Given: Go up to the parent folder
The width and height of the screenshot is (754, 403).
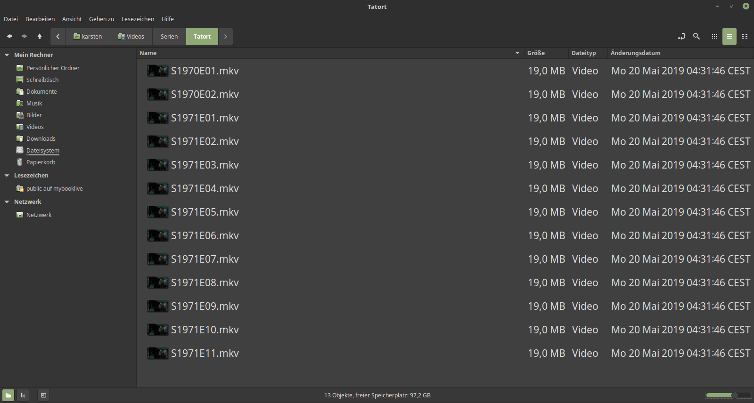Looking at the screenshot, I should pyautogui.click(x=40, y=36).
